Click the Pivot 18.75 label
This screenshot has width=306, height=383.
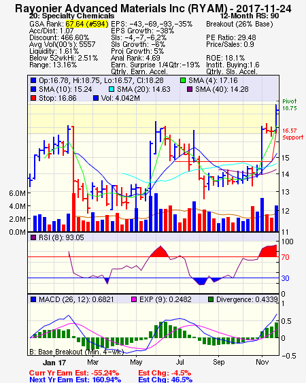click(x=290, y=105)
